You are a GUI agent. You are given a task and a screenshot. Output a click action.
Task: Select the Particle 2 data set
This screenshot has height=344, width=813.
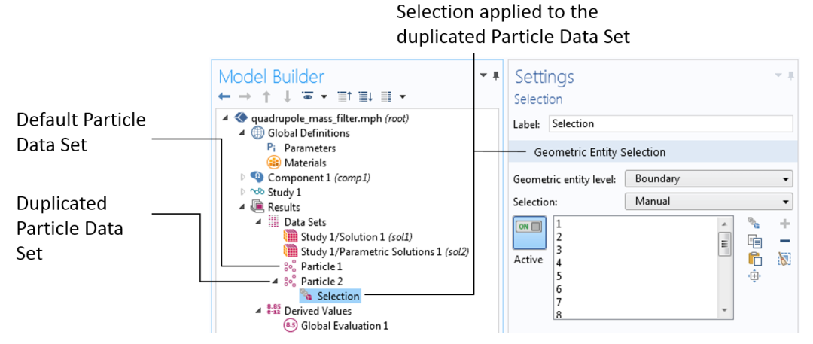[x=321, y=282]
